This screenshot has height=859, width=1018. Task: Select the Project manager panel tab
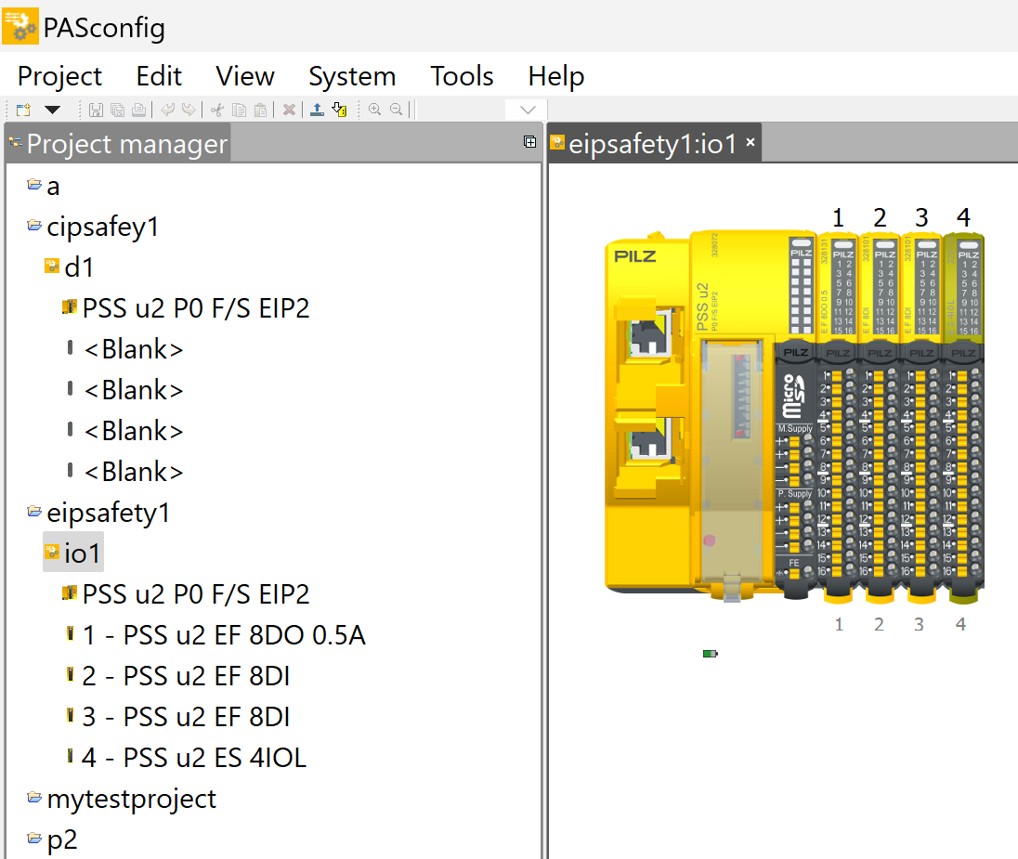(118, 144)
